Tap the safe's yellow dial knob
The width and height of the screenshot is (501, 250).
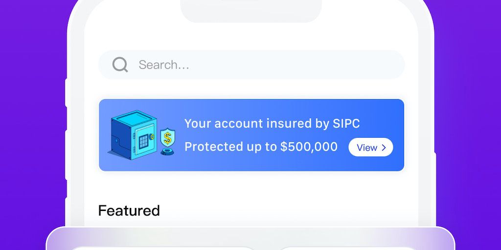(x=153, y=137)
